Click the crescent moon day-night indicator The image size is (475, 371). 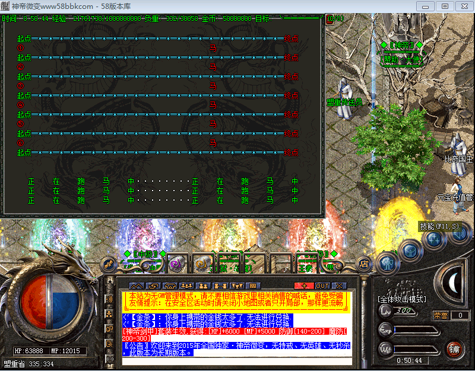(x=453, y=284)
